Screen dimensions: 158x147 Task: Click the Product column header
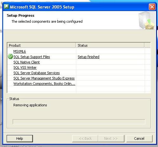41,45
